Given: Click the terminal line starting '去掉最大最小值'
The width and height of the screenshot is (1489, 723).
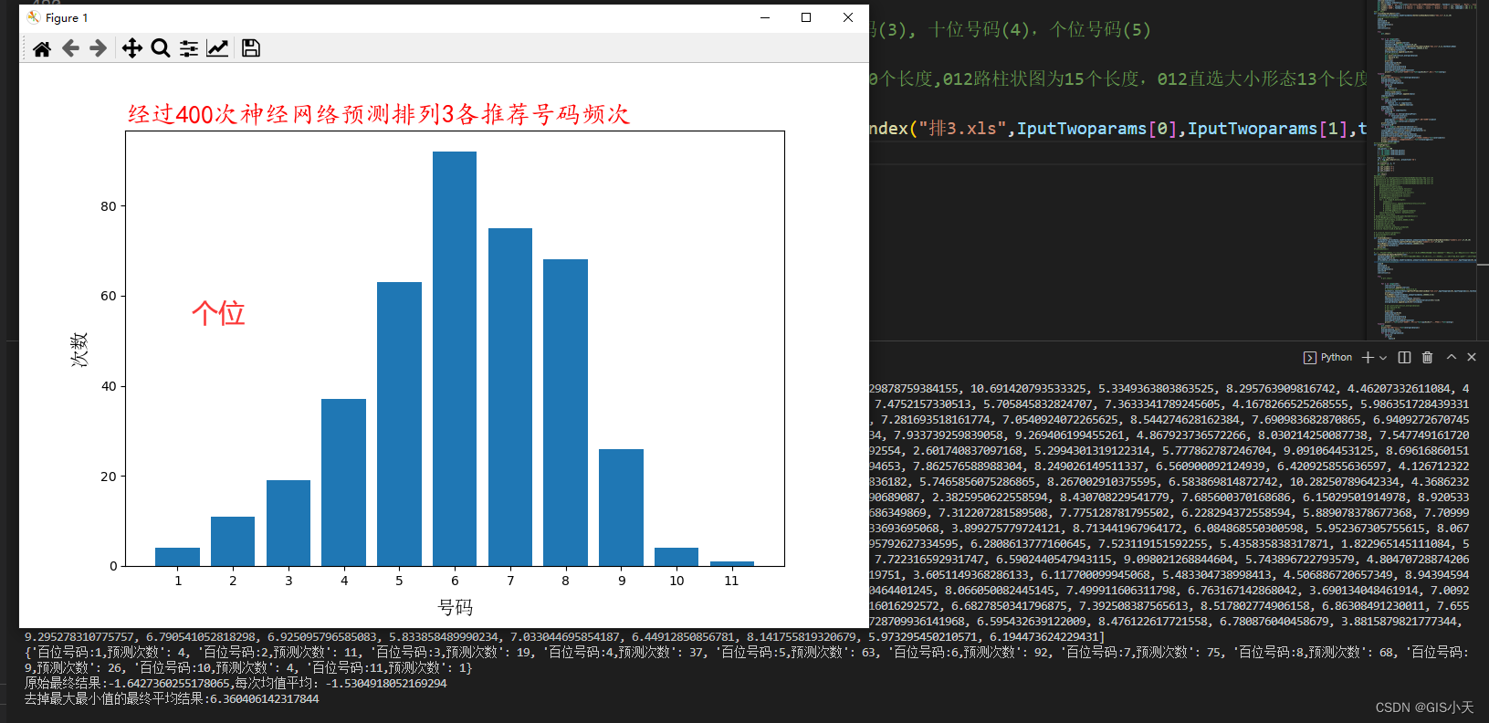Looking at the screenshot, I should coord(172,698).
